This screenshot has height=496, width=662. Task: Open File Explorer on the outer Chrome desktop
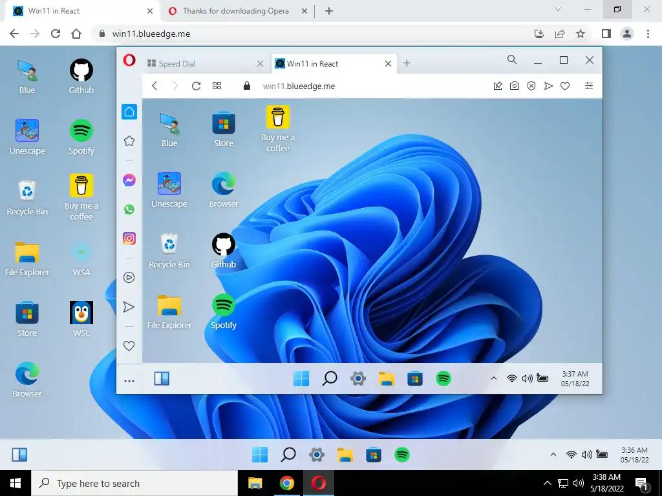pyautogui.click(x=27, y=258)
